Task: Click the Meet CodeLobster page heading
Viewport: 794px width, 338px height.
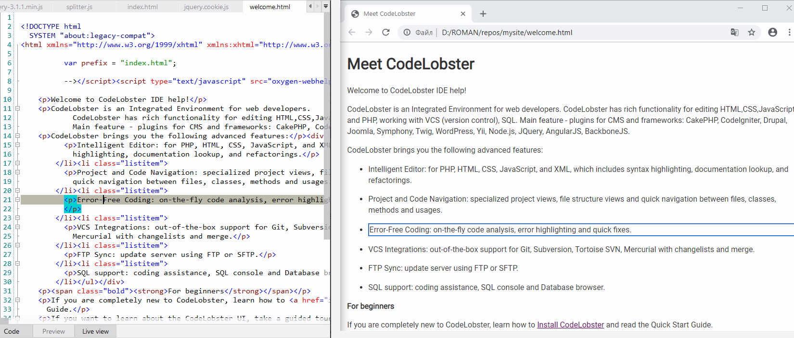Action: (x=410, y=64)
